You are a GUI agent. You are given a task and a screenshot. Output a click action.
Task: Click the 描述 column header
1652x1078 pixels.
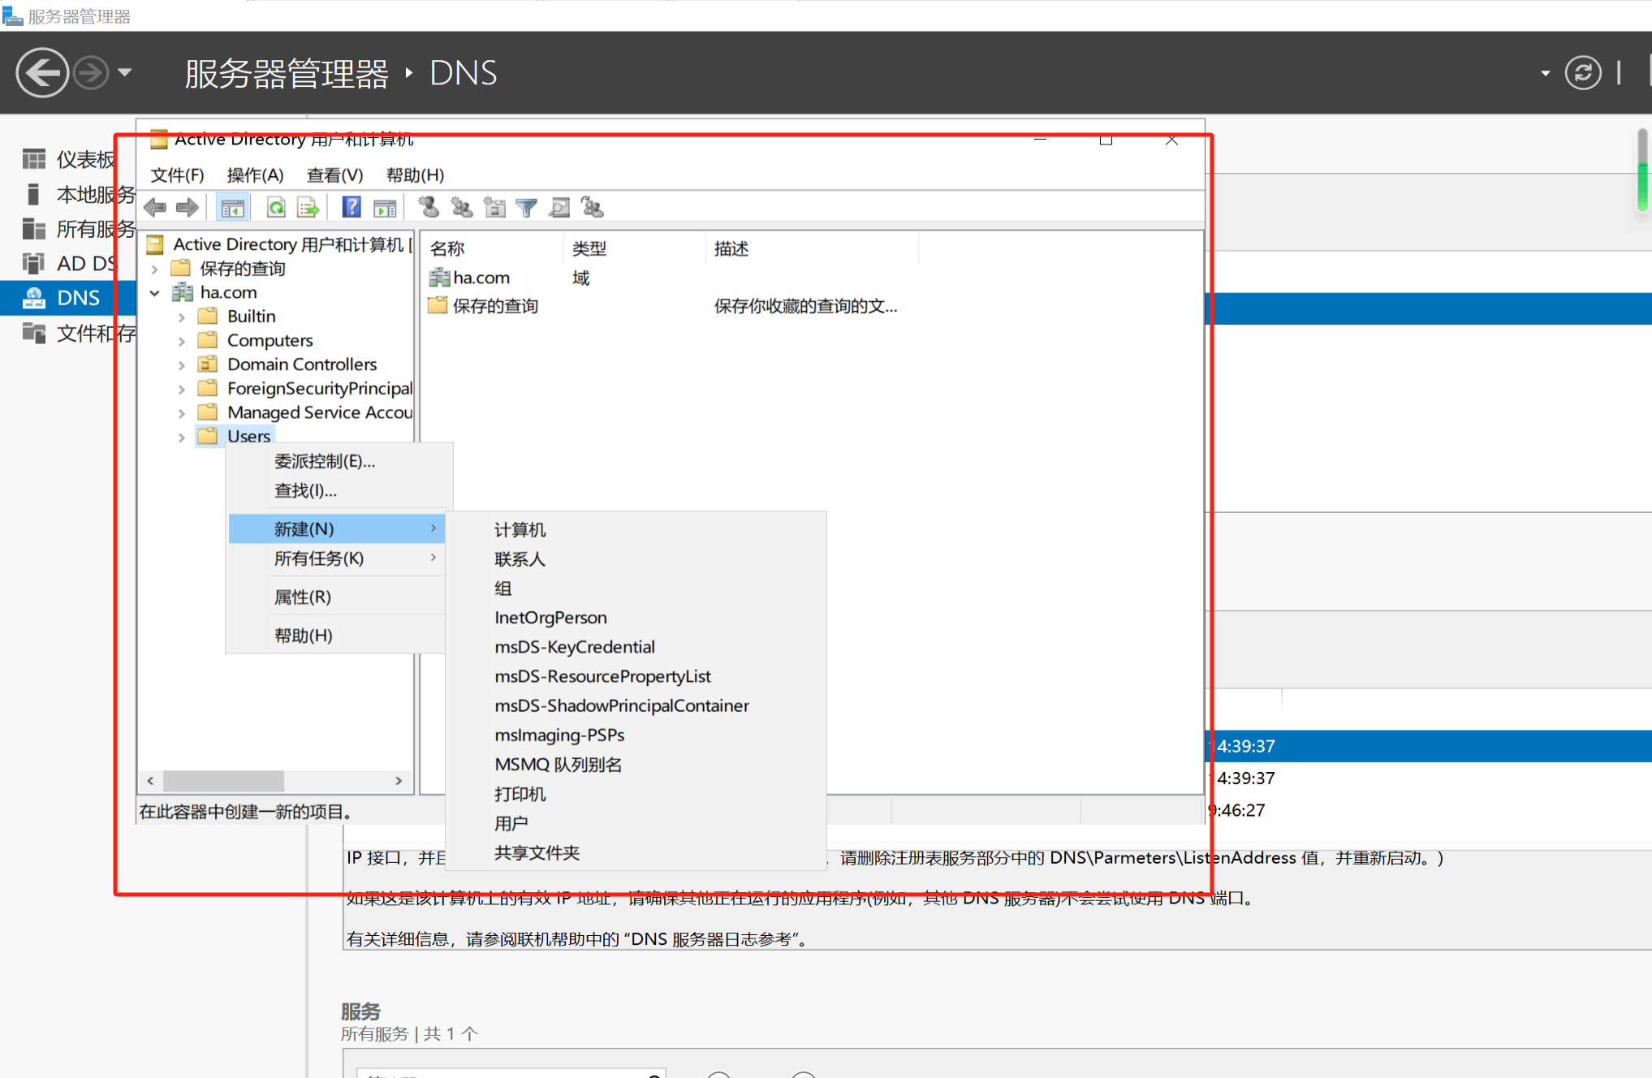pos(812,248)
